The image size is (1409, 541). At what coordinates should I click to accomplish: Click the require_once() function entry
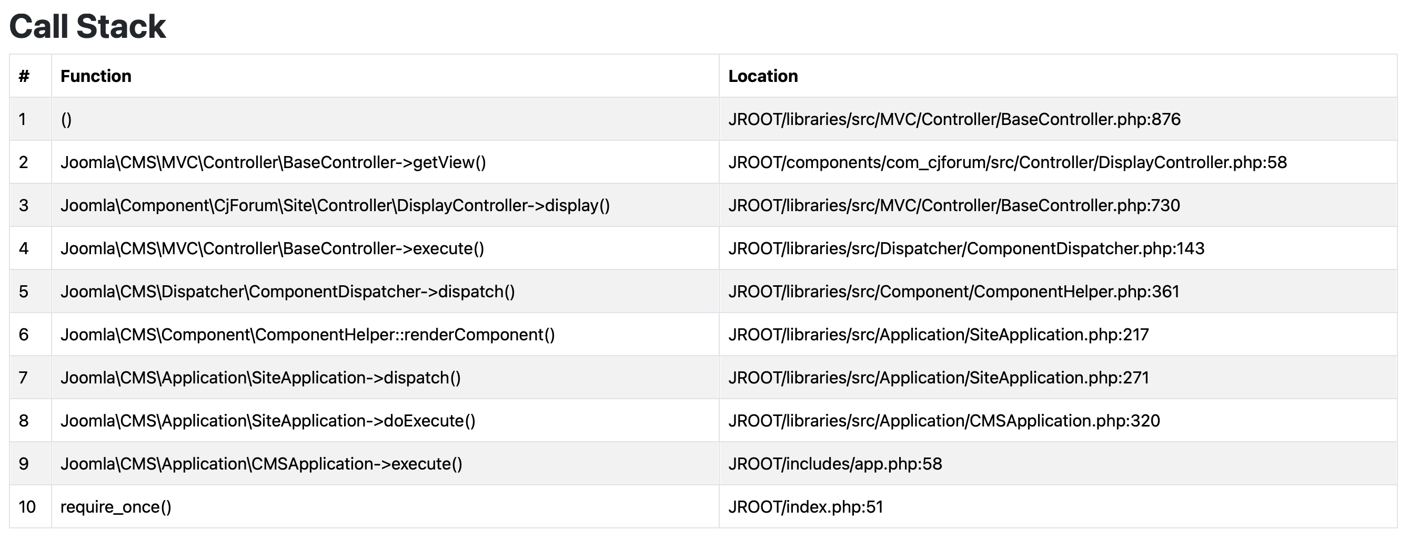coord(115,507)
